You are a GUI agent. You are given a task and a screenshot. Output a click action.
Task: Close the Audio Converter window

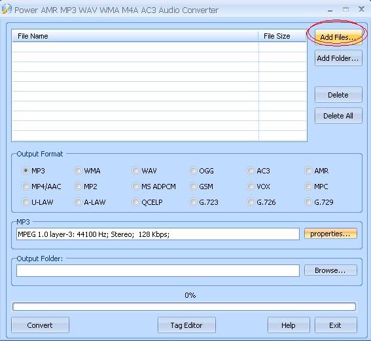pyautogui.click(x=362, y=9)
